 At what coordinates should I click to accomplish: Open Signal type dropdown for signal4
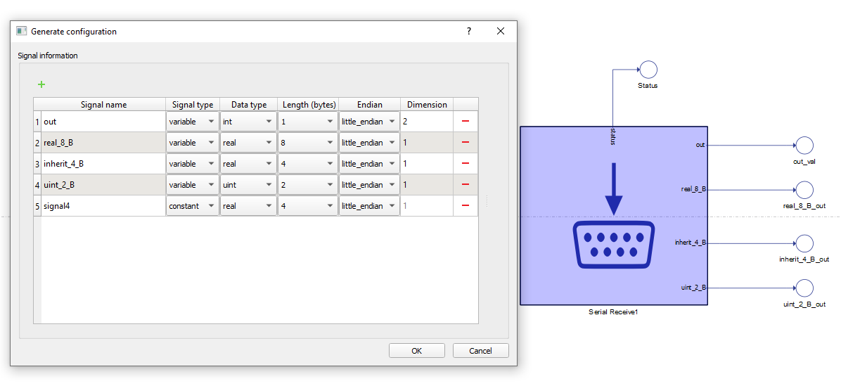point(193,206)
